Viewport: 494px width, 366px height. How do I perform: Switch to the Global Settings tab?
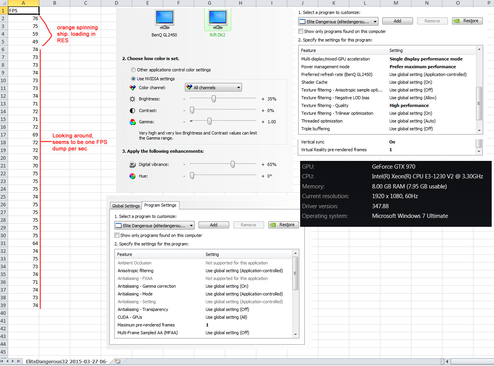coord(126,206)
